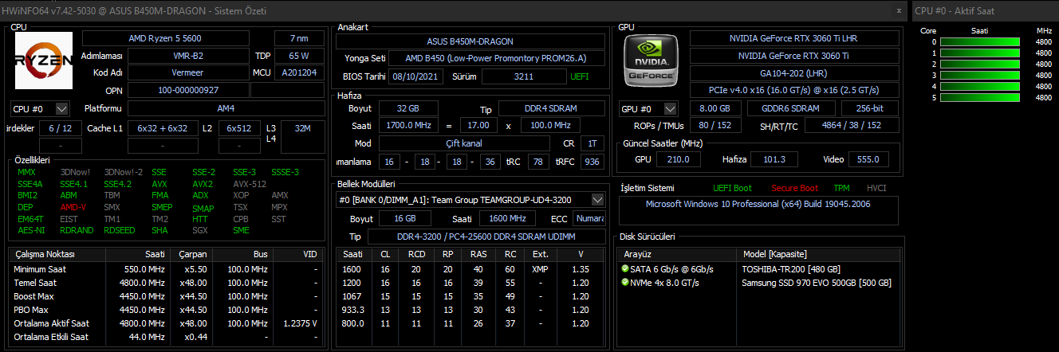
Task: Click the MCU value A201204
Action: coord(300,72)
